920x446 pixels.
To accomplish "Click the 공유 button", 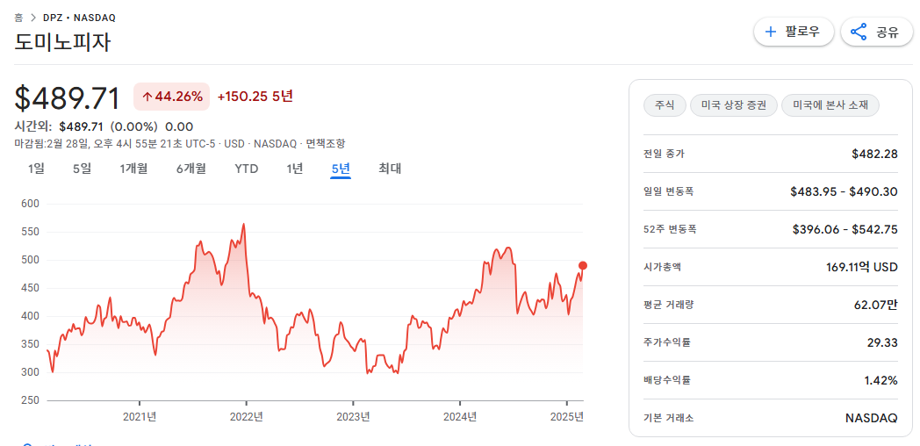I will coord(877,32).
